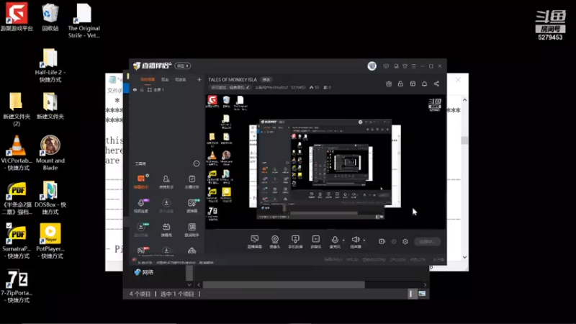
Task: Open the gift box icon in header
Action: pos(389,84)
